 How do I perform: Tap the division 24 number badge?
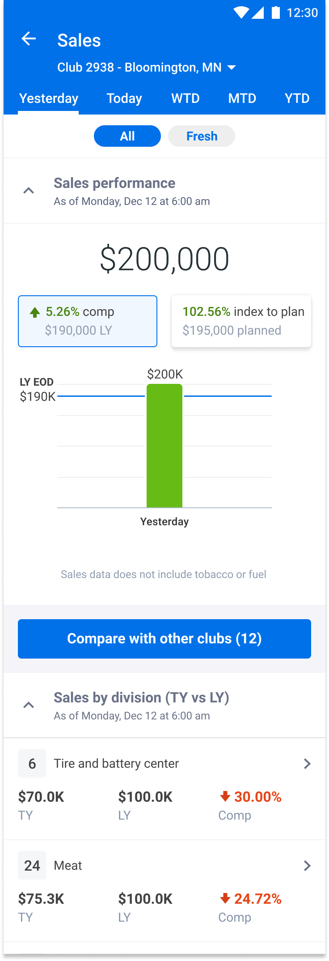(32, 865)
